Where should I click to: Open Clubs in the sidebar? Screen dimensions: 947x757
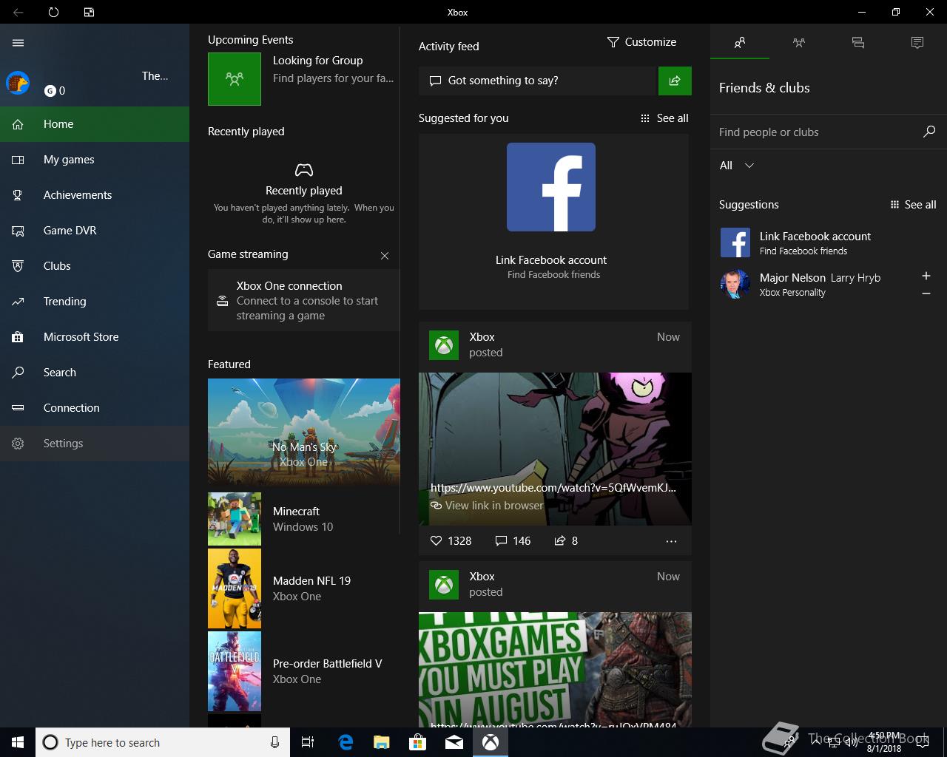click(95, 266)
